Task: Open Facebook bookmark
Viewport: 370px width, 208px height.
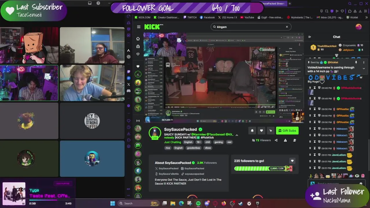Action: click(x=207, y=17)
